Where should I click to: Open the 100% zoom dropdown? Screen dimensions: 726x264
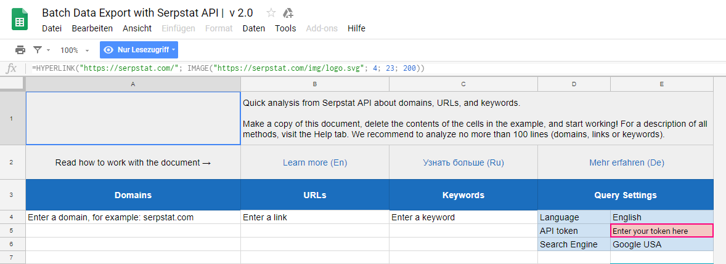click(x=74, y=50)
